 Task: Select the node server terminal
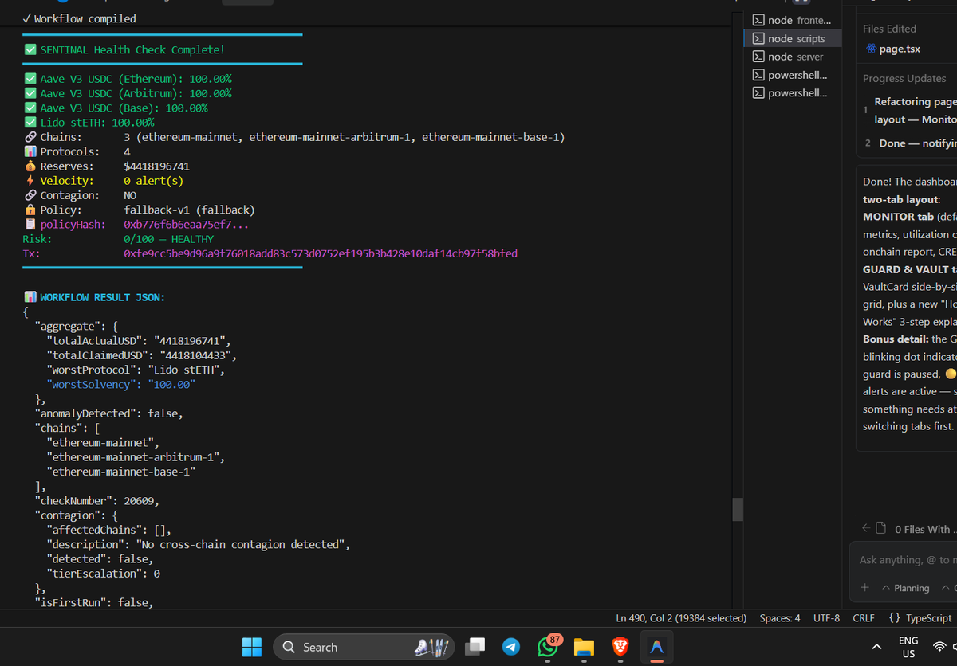792,57
